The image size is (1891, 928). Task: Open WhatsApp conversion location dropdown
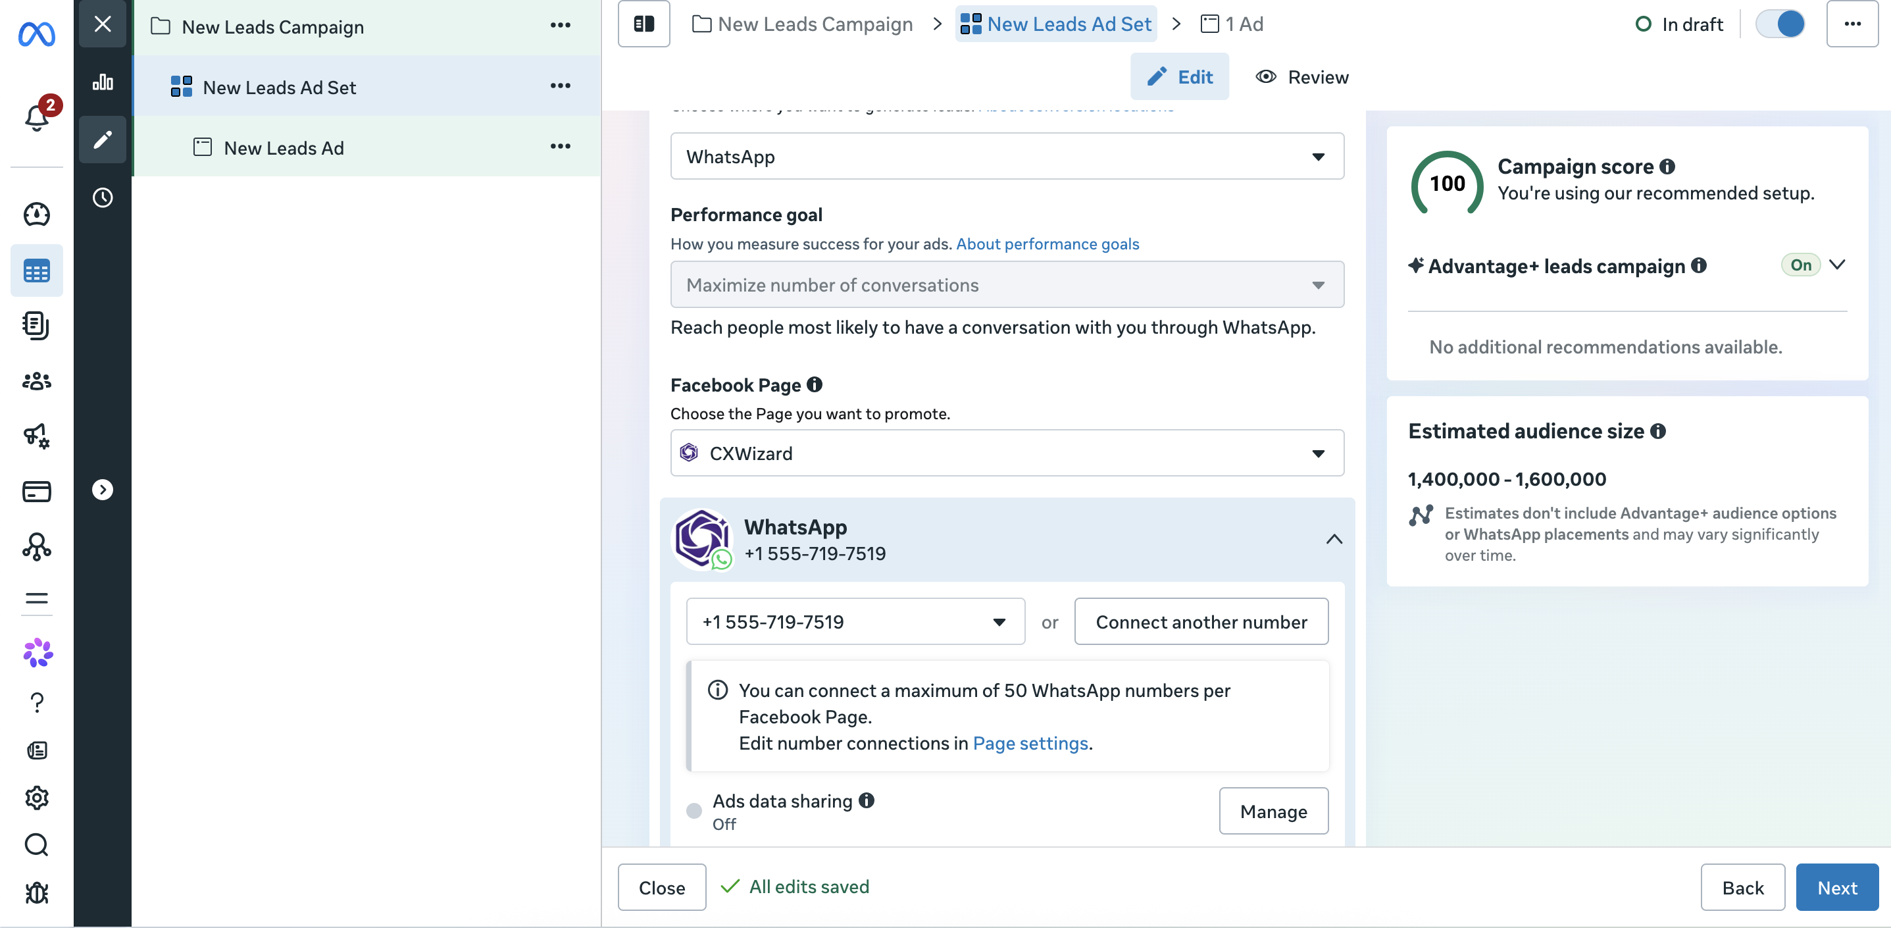(x=1007, y=157)
